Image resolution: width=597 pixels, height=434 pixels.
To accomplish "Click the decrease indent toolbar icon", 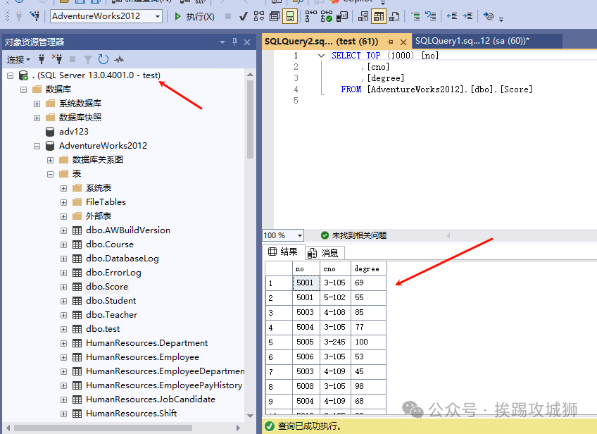I will pyautogui.click(x=452, y=16).
